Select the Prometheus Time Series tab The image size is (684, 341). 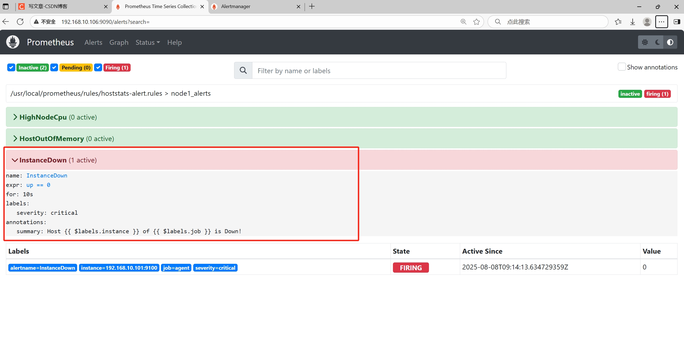(160, 6)
